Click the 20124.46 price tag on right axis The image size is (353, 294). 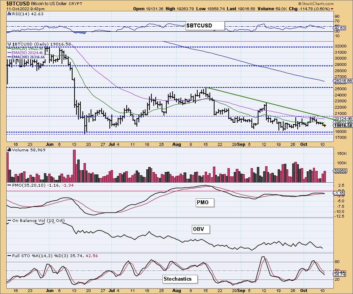343,118
